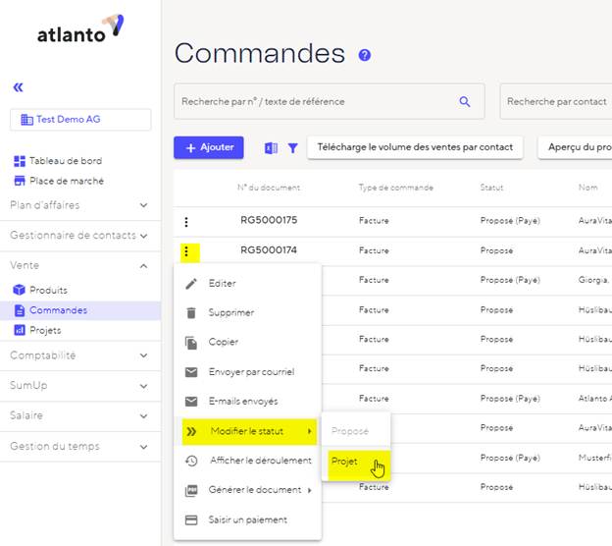Choose Supprimer from the context menu
The height and width of the screenshot is (546, 612).
[230, 313]
